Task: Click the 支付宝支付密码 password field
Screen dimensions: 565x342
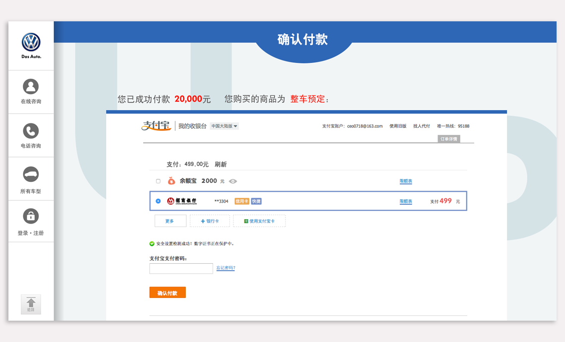Action: tap(181, 269)
